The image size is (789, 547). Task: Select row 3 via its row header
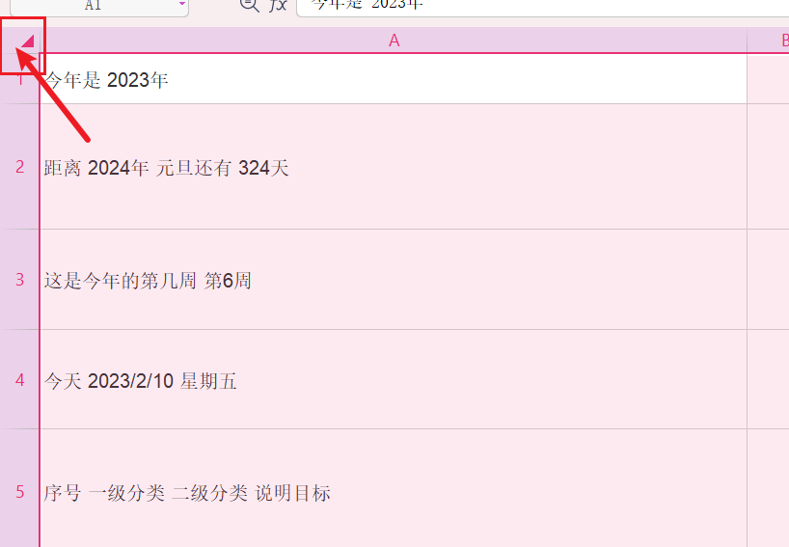point(19,279)
